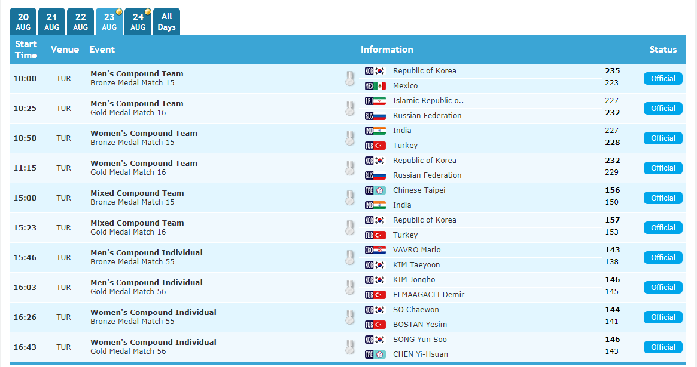Image resolution: width=697 pixels, height=367 pixels.
Task: Click SONG Yun Soo athlete name
Action: [419, 340]
